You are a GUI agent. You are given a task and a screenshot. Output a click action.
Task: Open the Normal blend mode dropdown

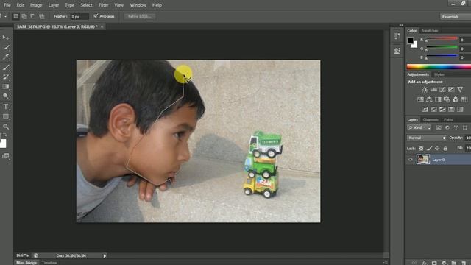coord(427,138)
